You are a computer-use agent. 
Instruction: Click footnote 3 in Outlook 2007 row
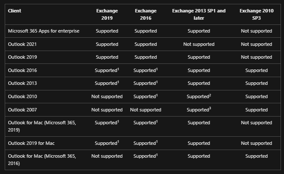coord(210,108)
